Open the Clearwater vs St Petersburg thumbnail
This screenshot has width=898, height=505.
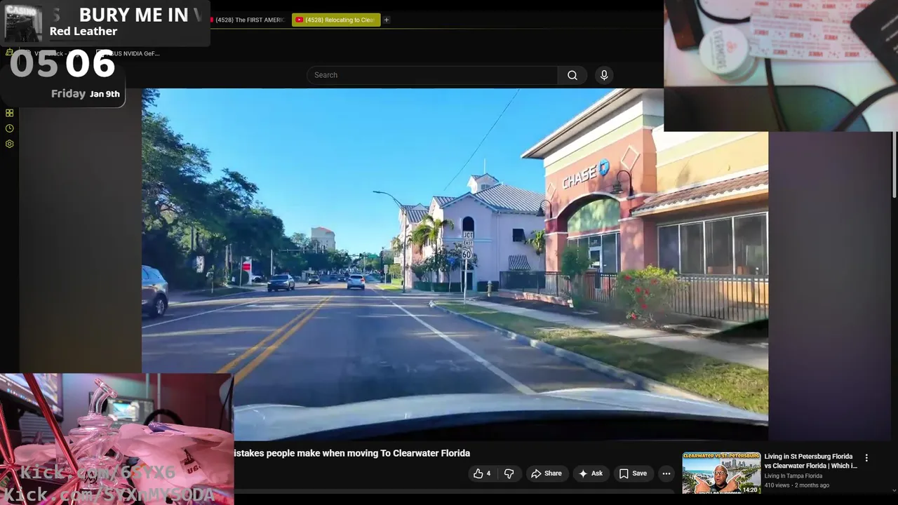721,473
